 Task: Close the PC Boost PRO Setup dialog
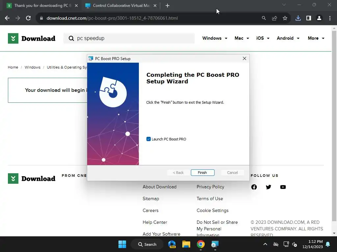click(245, 58)
